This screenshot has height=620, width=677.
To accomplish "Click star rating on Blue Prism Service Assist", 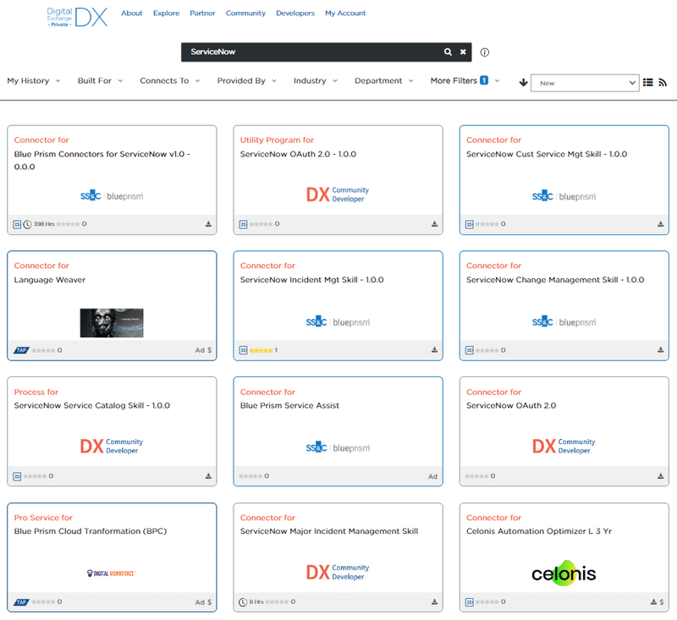I will pos(250,476).
